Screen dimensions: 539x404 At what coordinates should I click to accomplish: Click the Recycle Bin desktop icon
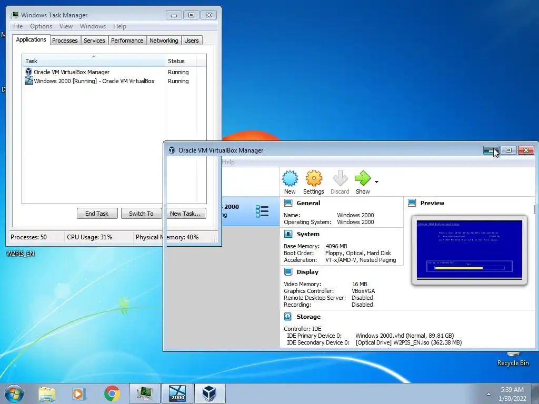tap(513, 359)
